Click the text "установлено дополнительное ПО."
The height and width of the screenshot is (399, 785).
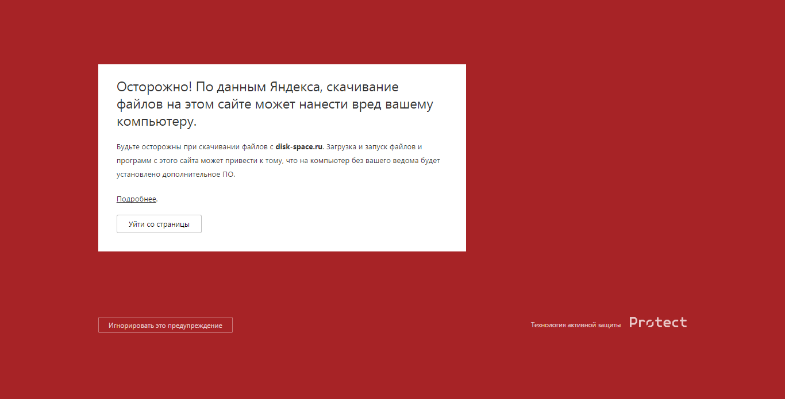tap(175, 175)
